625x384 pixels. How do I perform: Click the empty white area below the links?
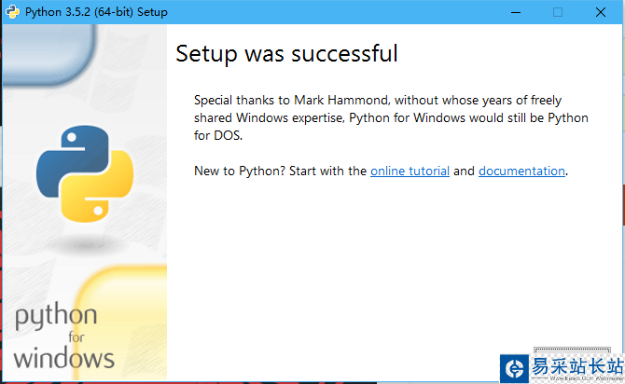392,270
